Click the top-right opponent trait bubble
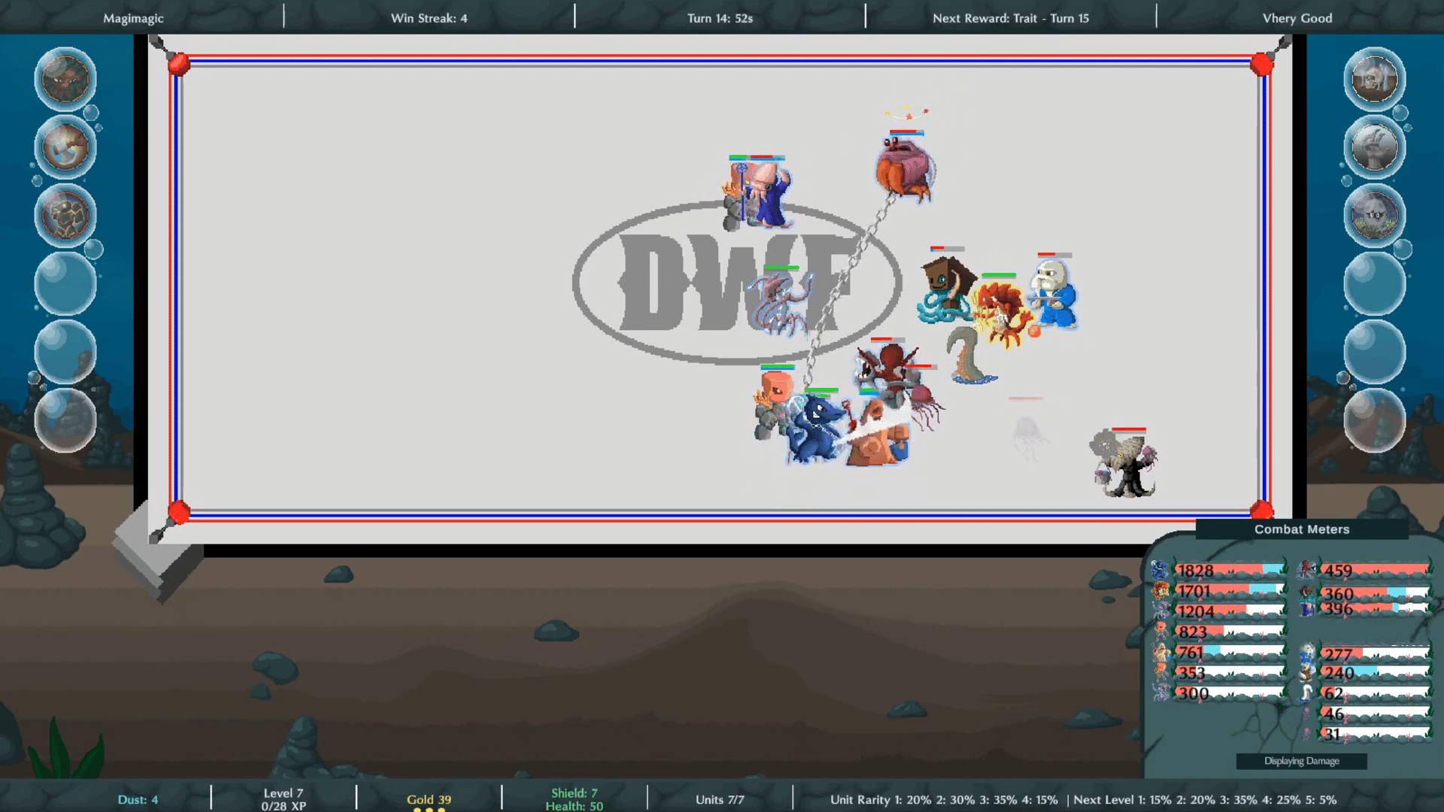The image size is (1444, 812). point(1374,79)
